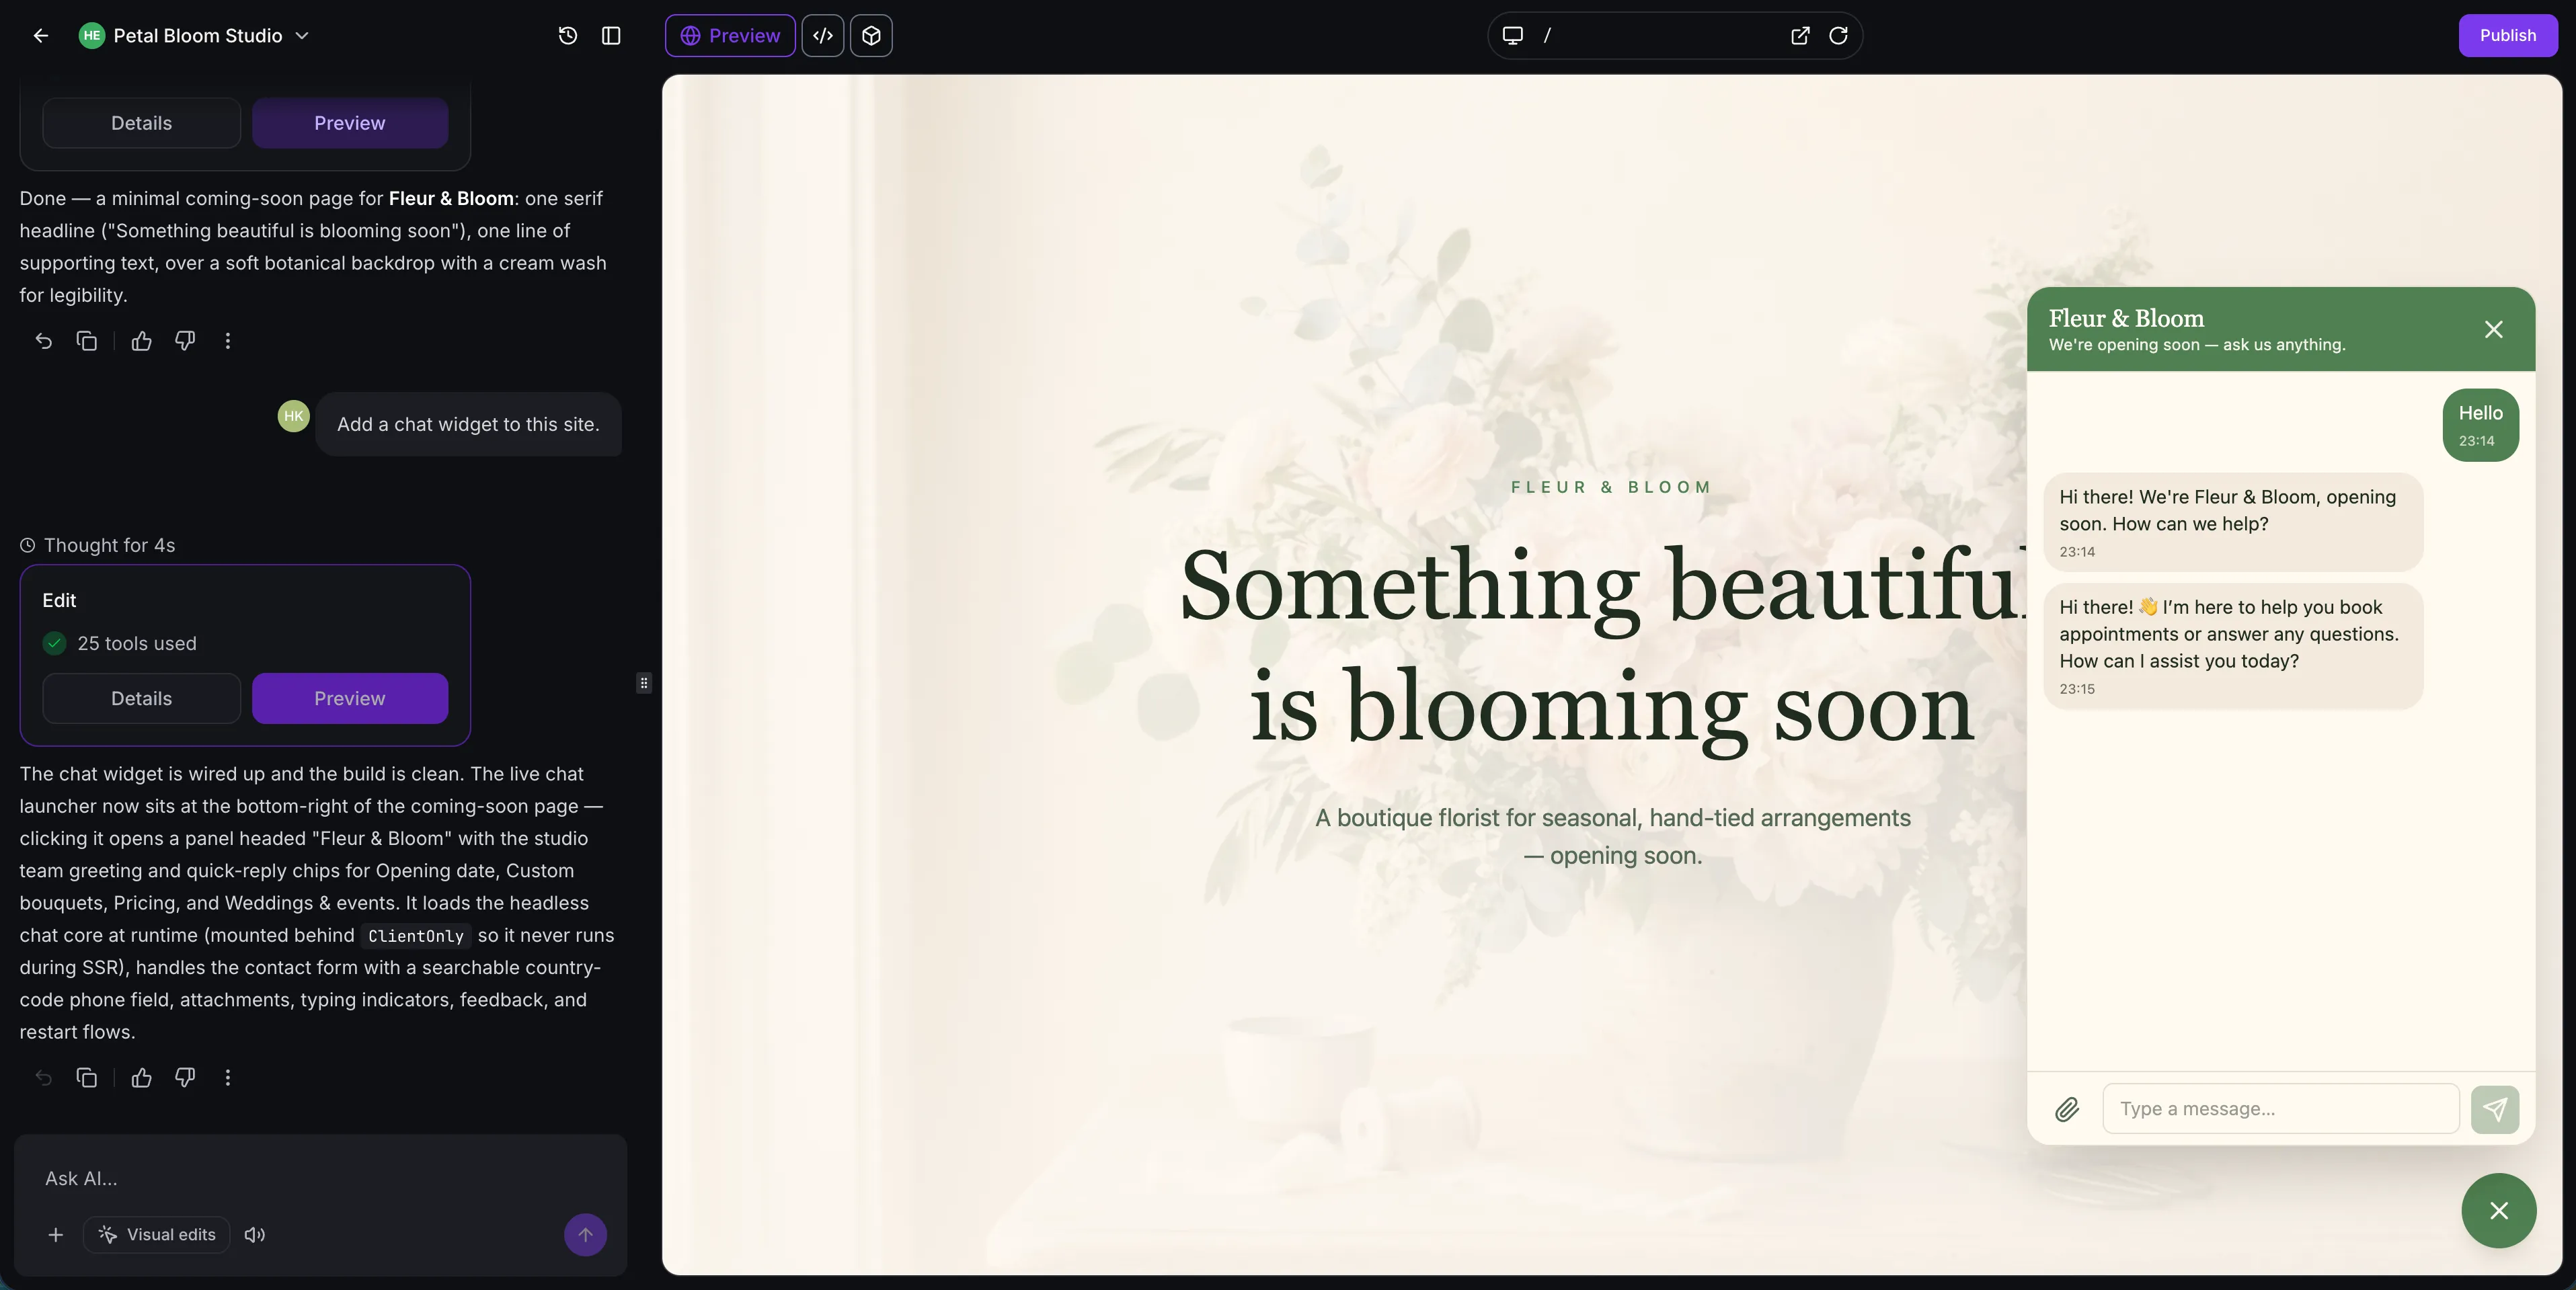Send the prompt with the arrow button
The height and width of the screenshot is (1290, 2576).
click(585, 1235)
